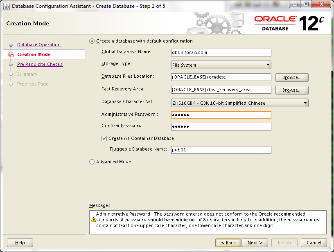The image size is (334, 252).
Task: Browse for Fast Recovery Area
Action: tap(291, 90)
